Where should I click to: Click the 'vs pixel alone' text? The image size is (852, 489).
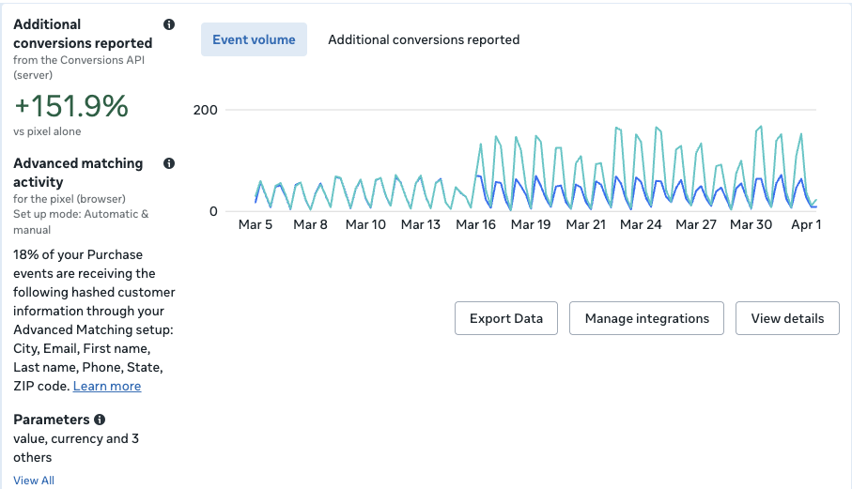[x=47, y=131]
